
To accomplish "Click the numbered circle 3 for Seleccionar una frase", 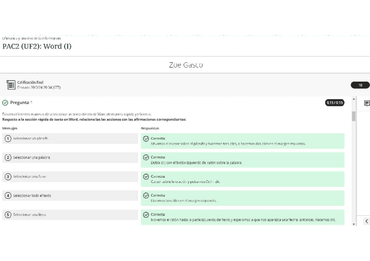I will (8, 177).
